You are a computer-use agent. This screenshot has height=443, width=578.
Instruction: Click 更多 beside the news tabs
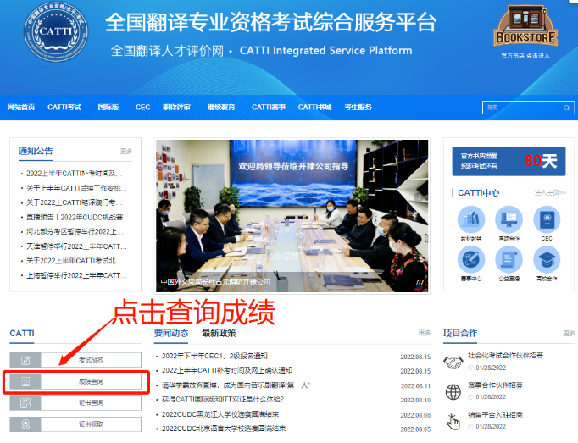coord(425,333)
